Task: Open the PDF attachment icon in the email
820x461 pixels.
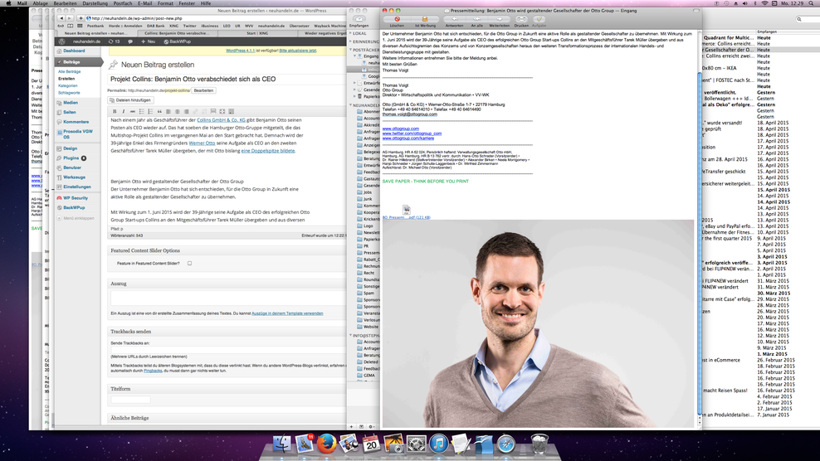Action: (407, 210)
